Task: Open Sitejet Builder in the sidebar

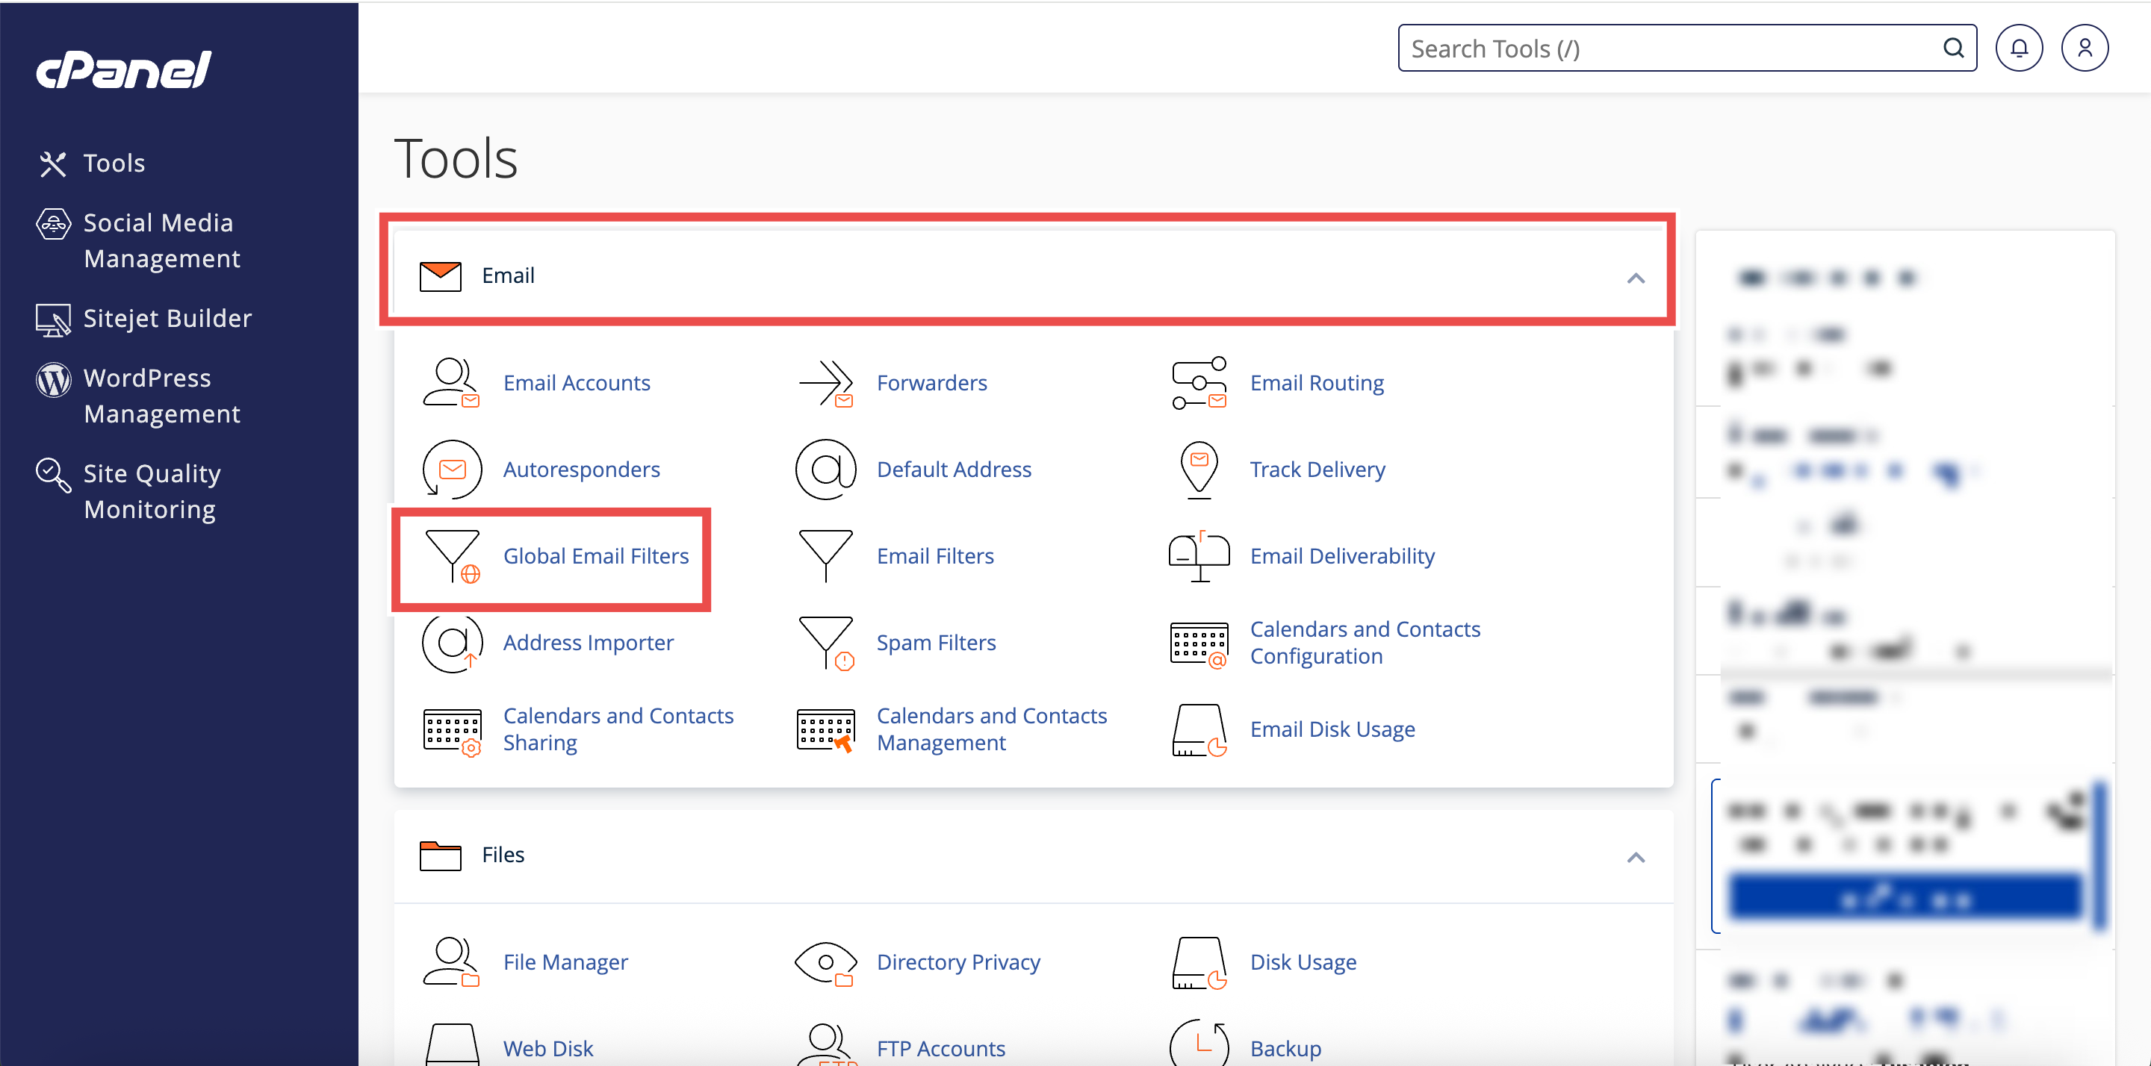Action: pyautogui.click(x=167, y=318)
